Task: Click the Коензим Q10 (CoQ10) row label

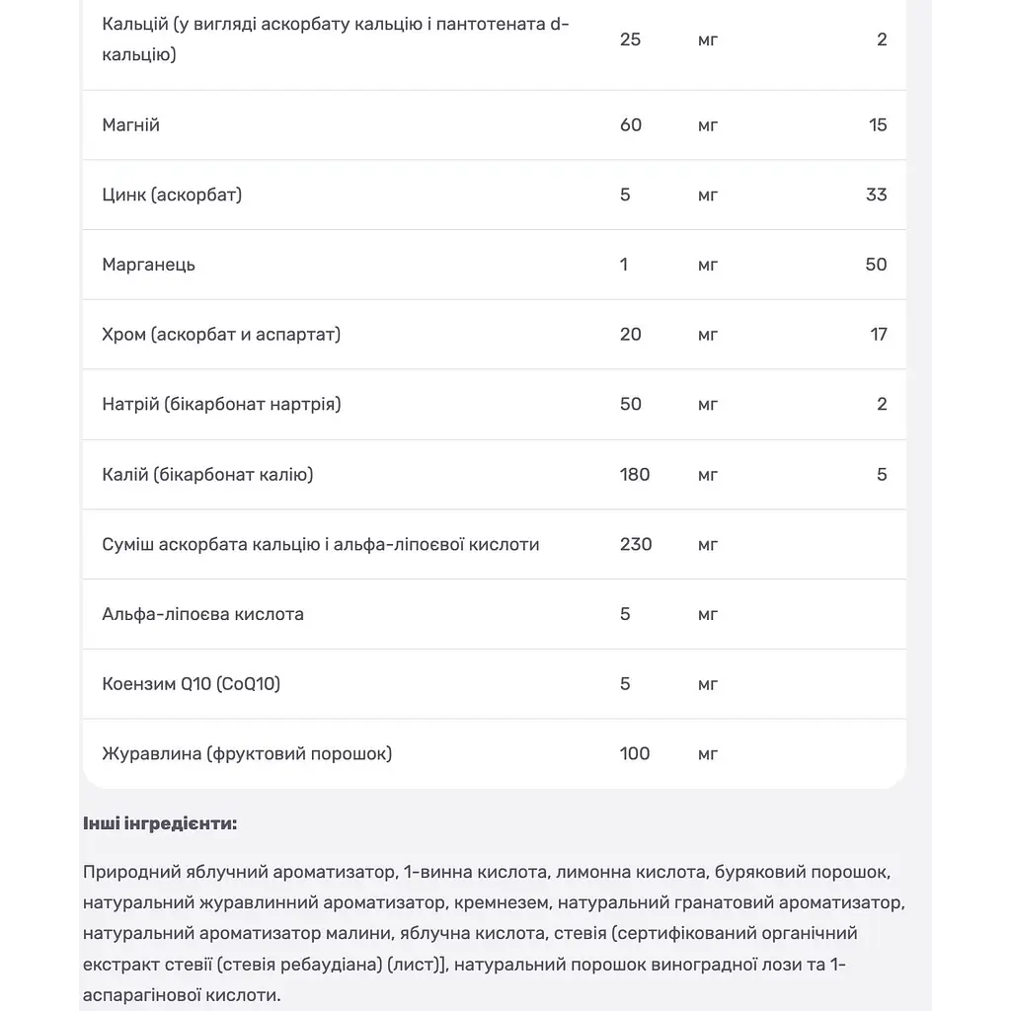Action: click(x=191, y=684)
